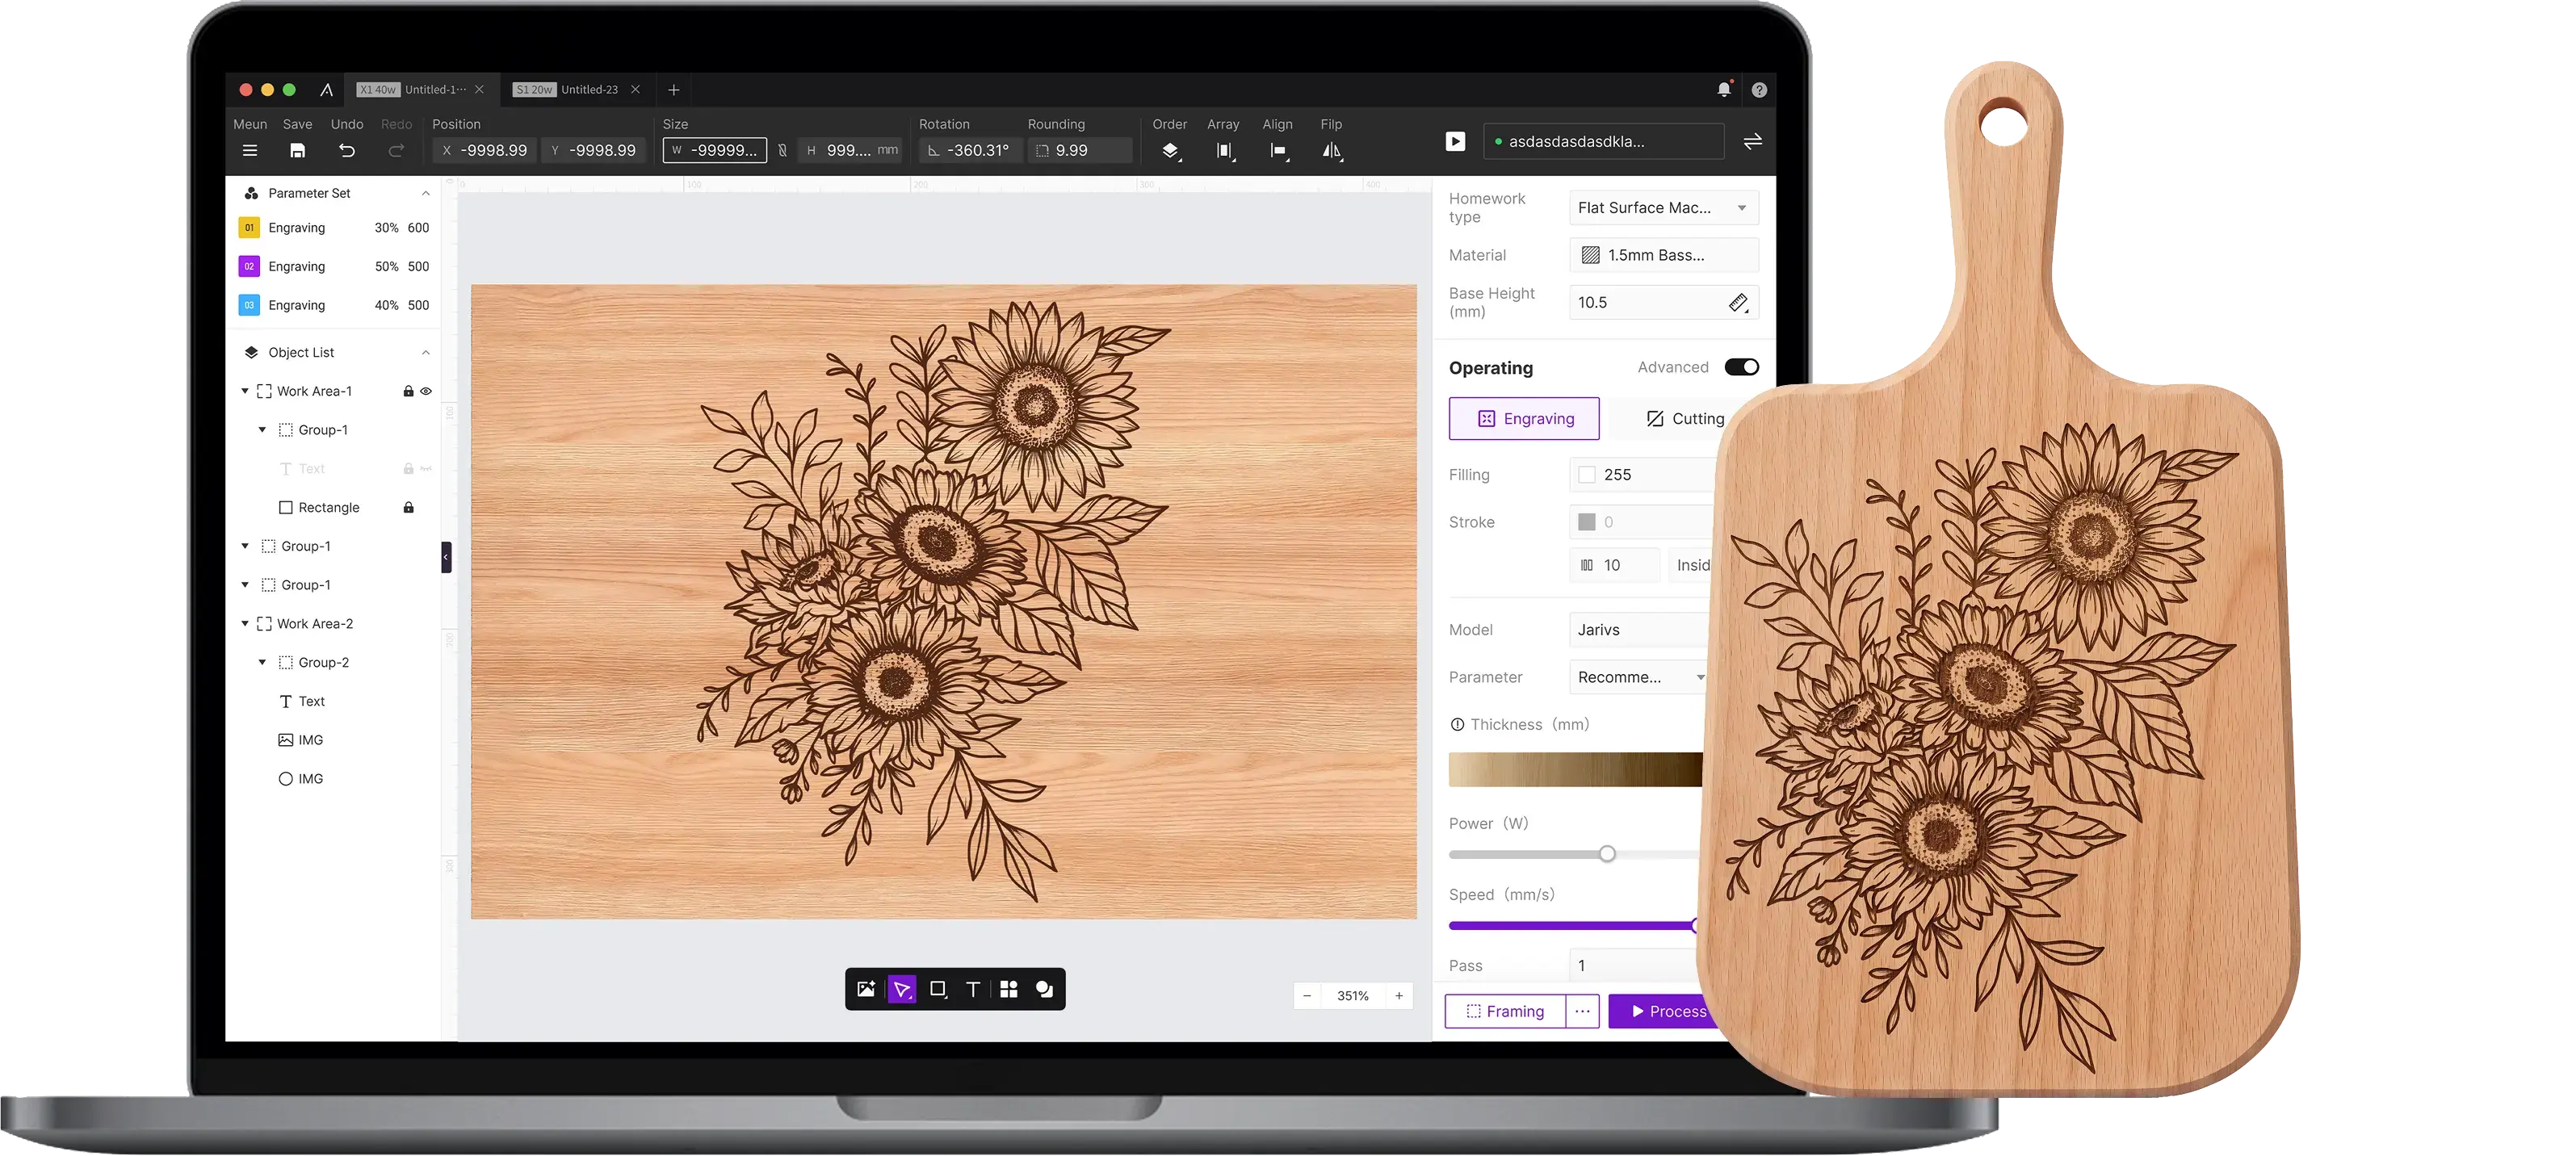This screenshot has width=2576, height=1156.
Task: Collapse the left panel with the side handle
Action: pyautogui.click(x=446, y=557)
